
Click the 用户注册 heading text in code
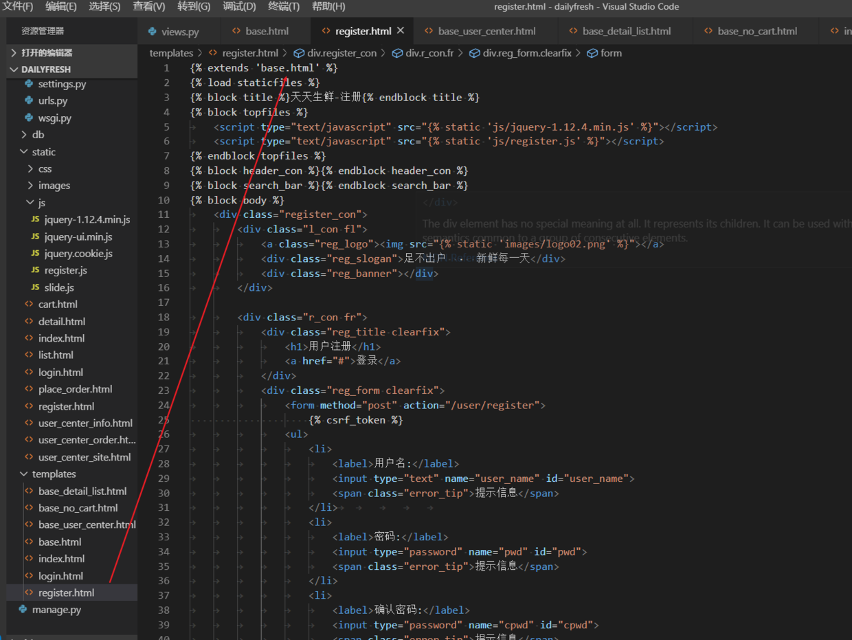click(x=330, y=346)
